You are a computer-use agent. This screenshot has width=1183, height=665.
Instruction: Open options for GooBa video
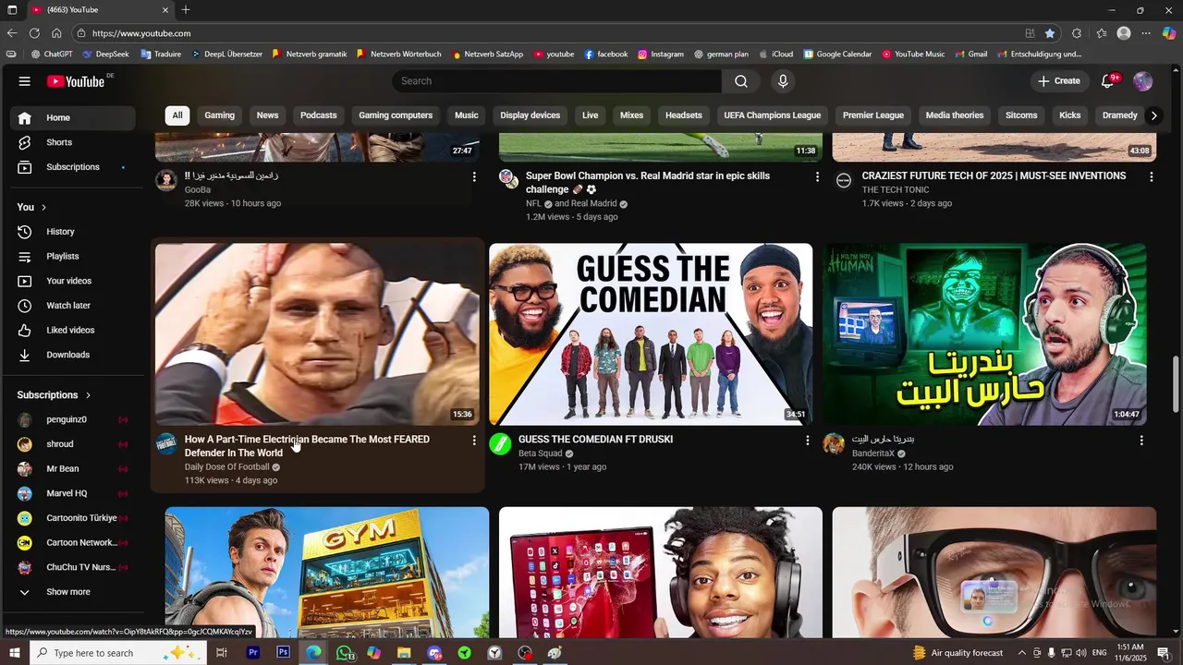pyautogui.click(x=474, y=176)
